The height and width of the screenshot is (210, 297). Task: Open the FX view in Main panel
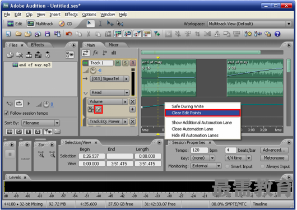coord(95,53)
